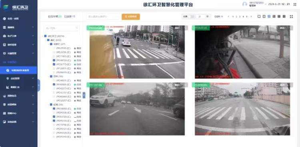
Task: Select the highlighted four-grid layout icon
Action: coord(269,17)
